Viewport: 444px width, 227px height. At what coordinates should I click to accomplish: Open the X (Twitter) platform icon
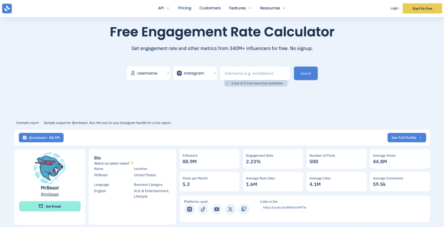coord(230,209)
